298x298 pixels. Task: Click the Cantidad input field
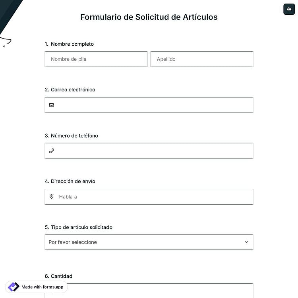(149, 291)
